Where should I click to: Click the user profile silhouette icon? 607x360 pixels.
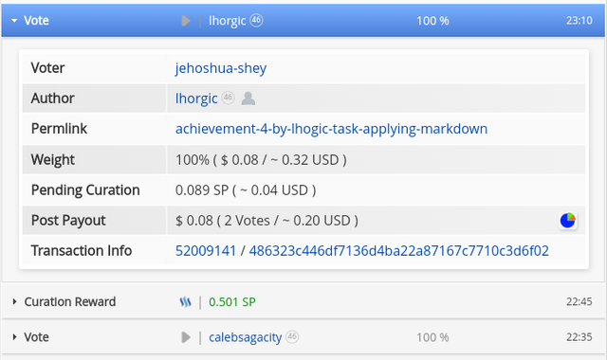pos(248,99)
